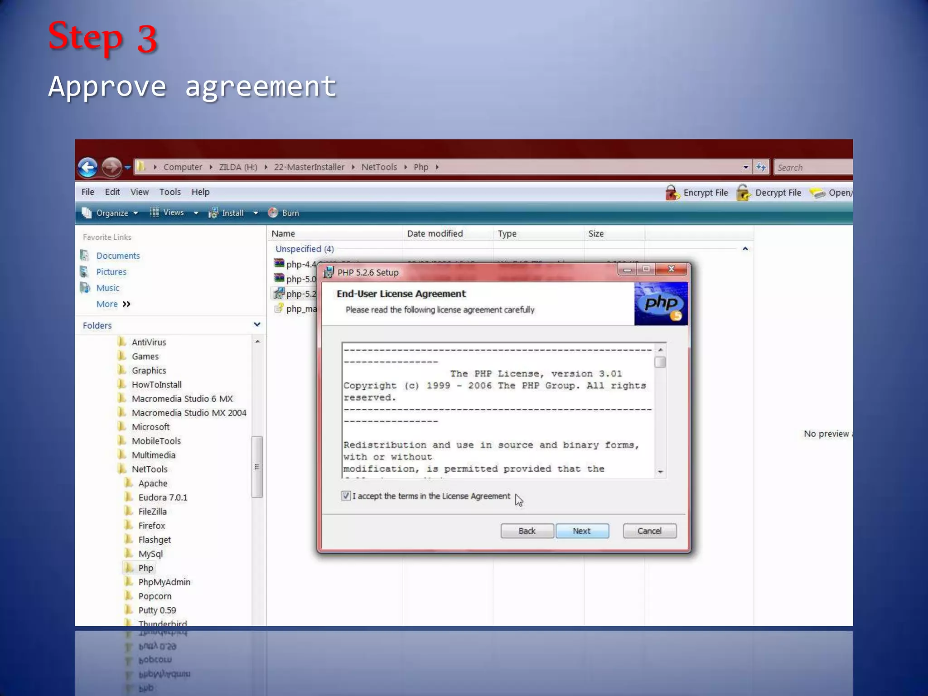Click the Apache folder icon
The width and height of the screenshot is (928, 696).
coord(129,483)
